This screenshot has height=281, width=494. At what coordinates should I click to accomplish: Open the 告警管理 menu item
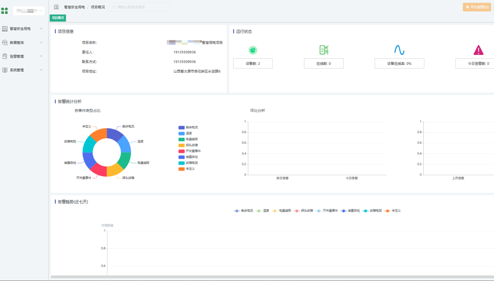(x=17, y=56)
